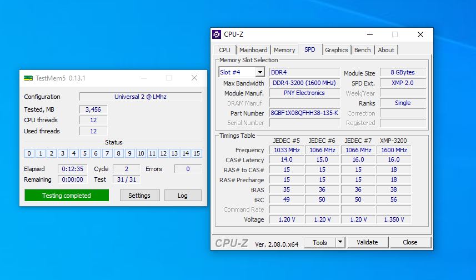The image size is (476, 280).
Task: Click the TestMem5 title bar icon
Action: [x=28, y=78]
